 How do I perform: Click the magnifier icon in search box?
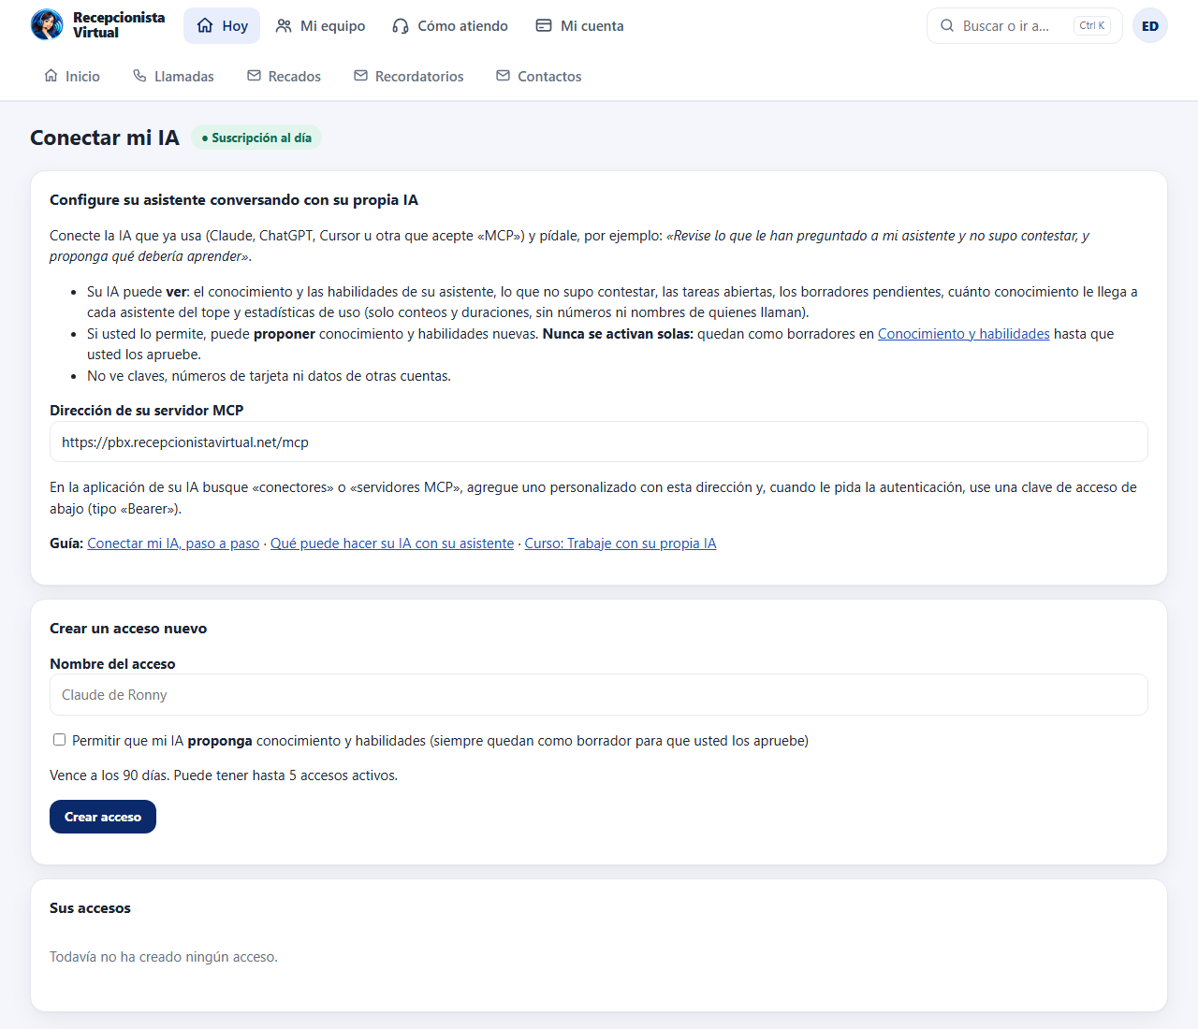(x=947, y=25)
